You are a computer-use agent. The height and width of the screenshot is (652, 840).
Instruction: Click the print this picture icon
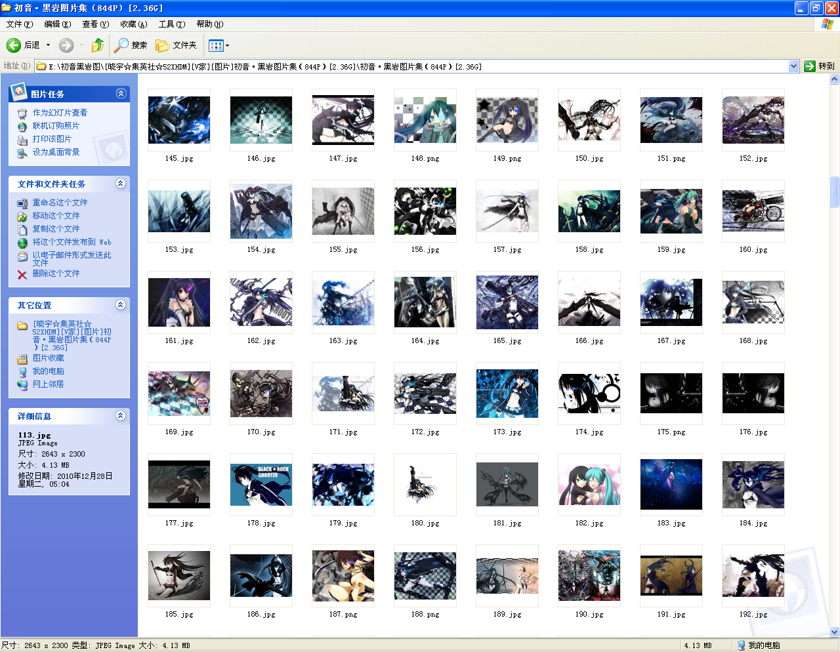click(x=22, y=140)
